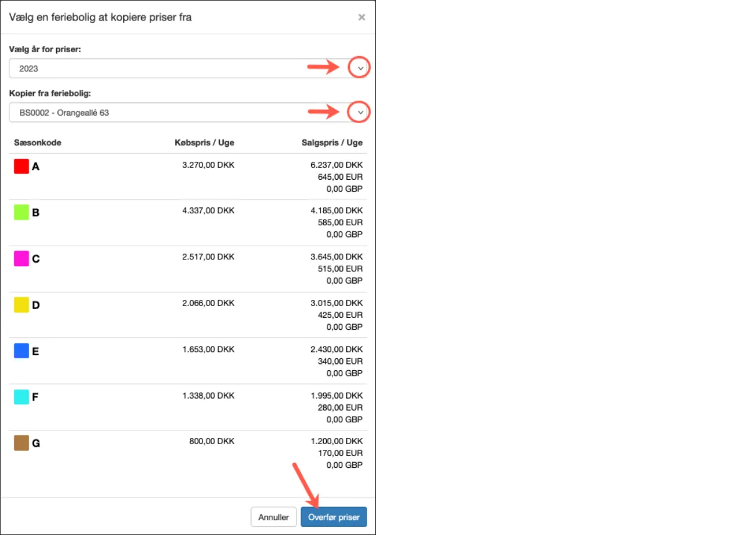Click the 6.237,00 DKK sales price
Viewport: 732px width, 535px height.
point(336,165)
